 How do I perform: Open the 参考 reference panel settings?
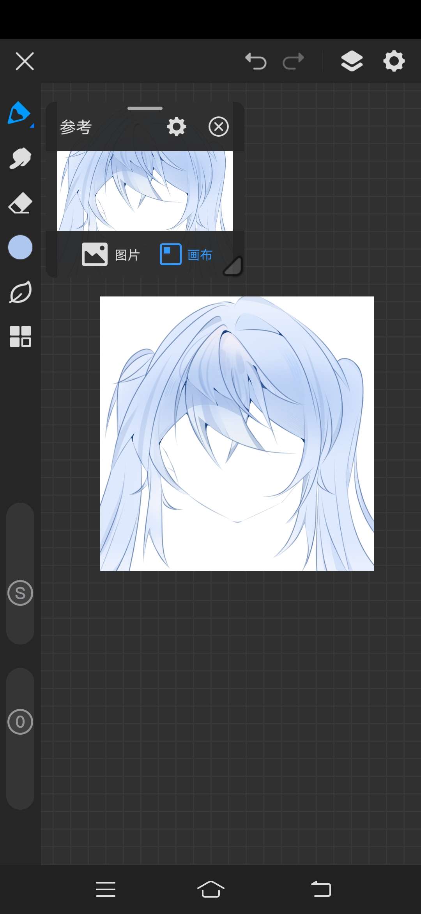177,127
